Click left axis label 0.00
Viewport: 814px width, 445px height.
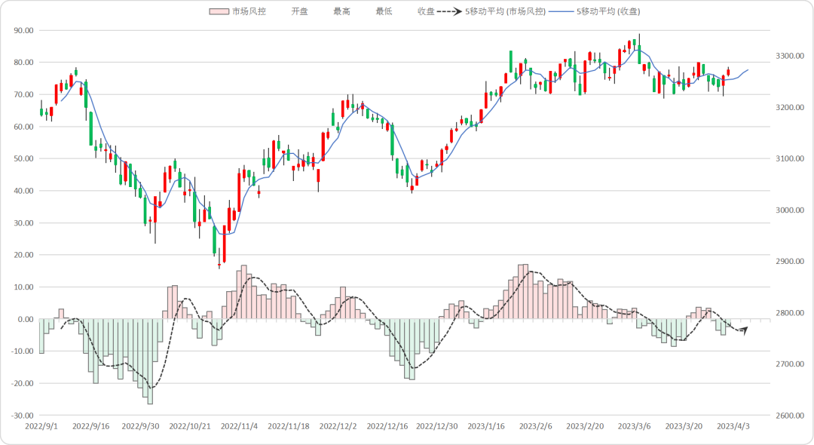coord(26,319)
